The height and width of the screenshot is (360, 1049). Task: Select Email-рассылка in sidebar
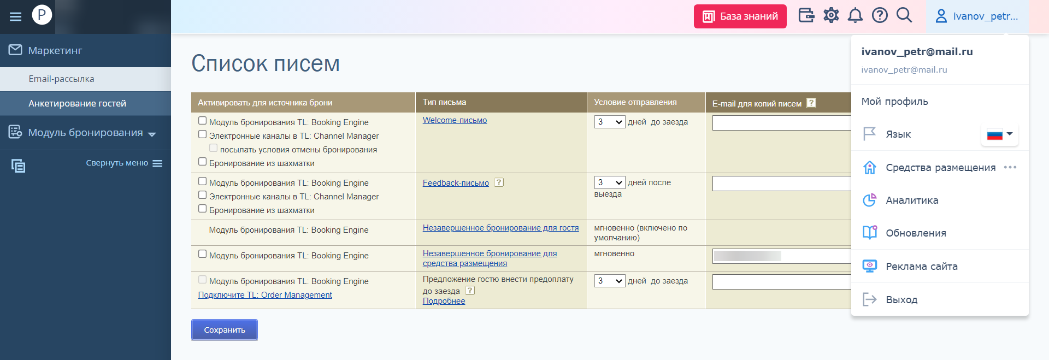pos(61,79)
